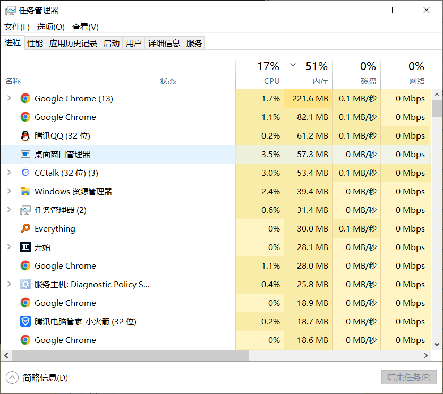Click the memory column sort arrow

tap(293, 65)
